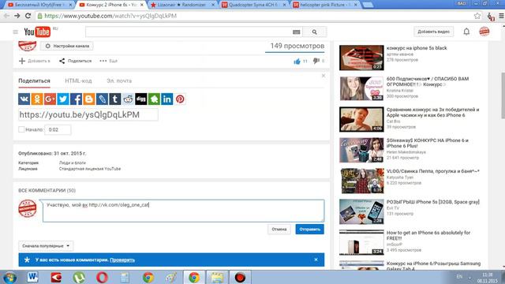Switch to the HTML-код tab
Screen dimensions: 505x284
[x=78, y=80]
